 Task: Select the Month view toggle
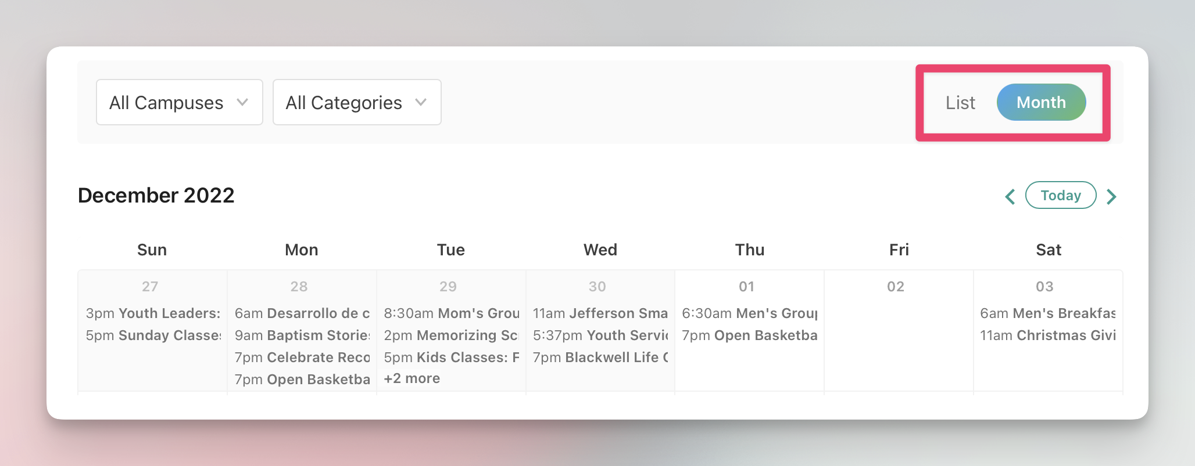pyautogui.click(x=1041, y=103)
